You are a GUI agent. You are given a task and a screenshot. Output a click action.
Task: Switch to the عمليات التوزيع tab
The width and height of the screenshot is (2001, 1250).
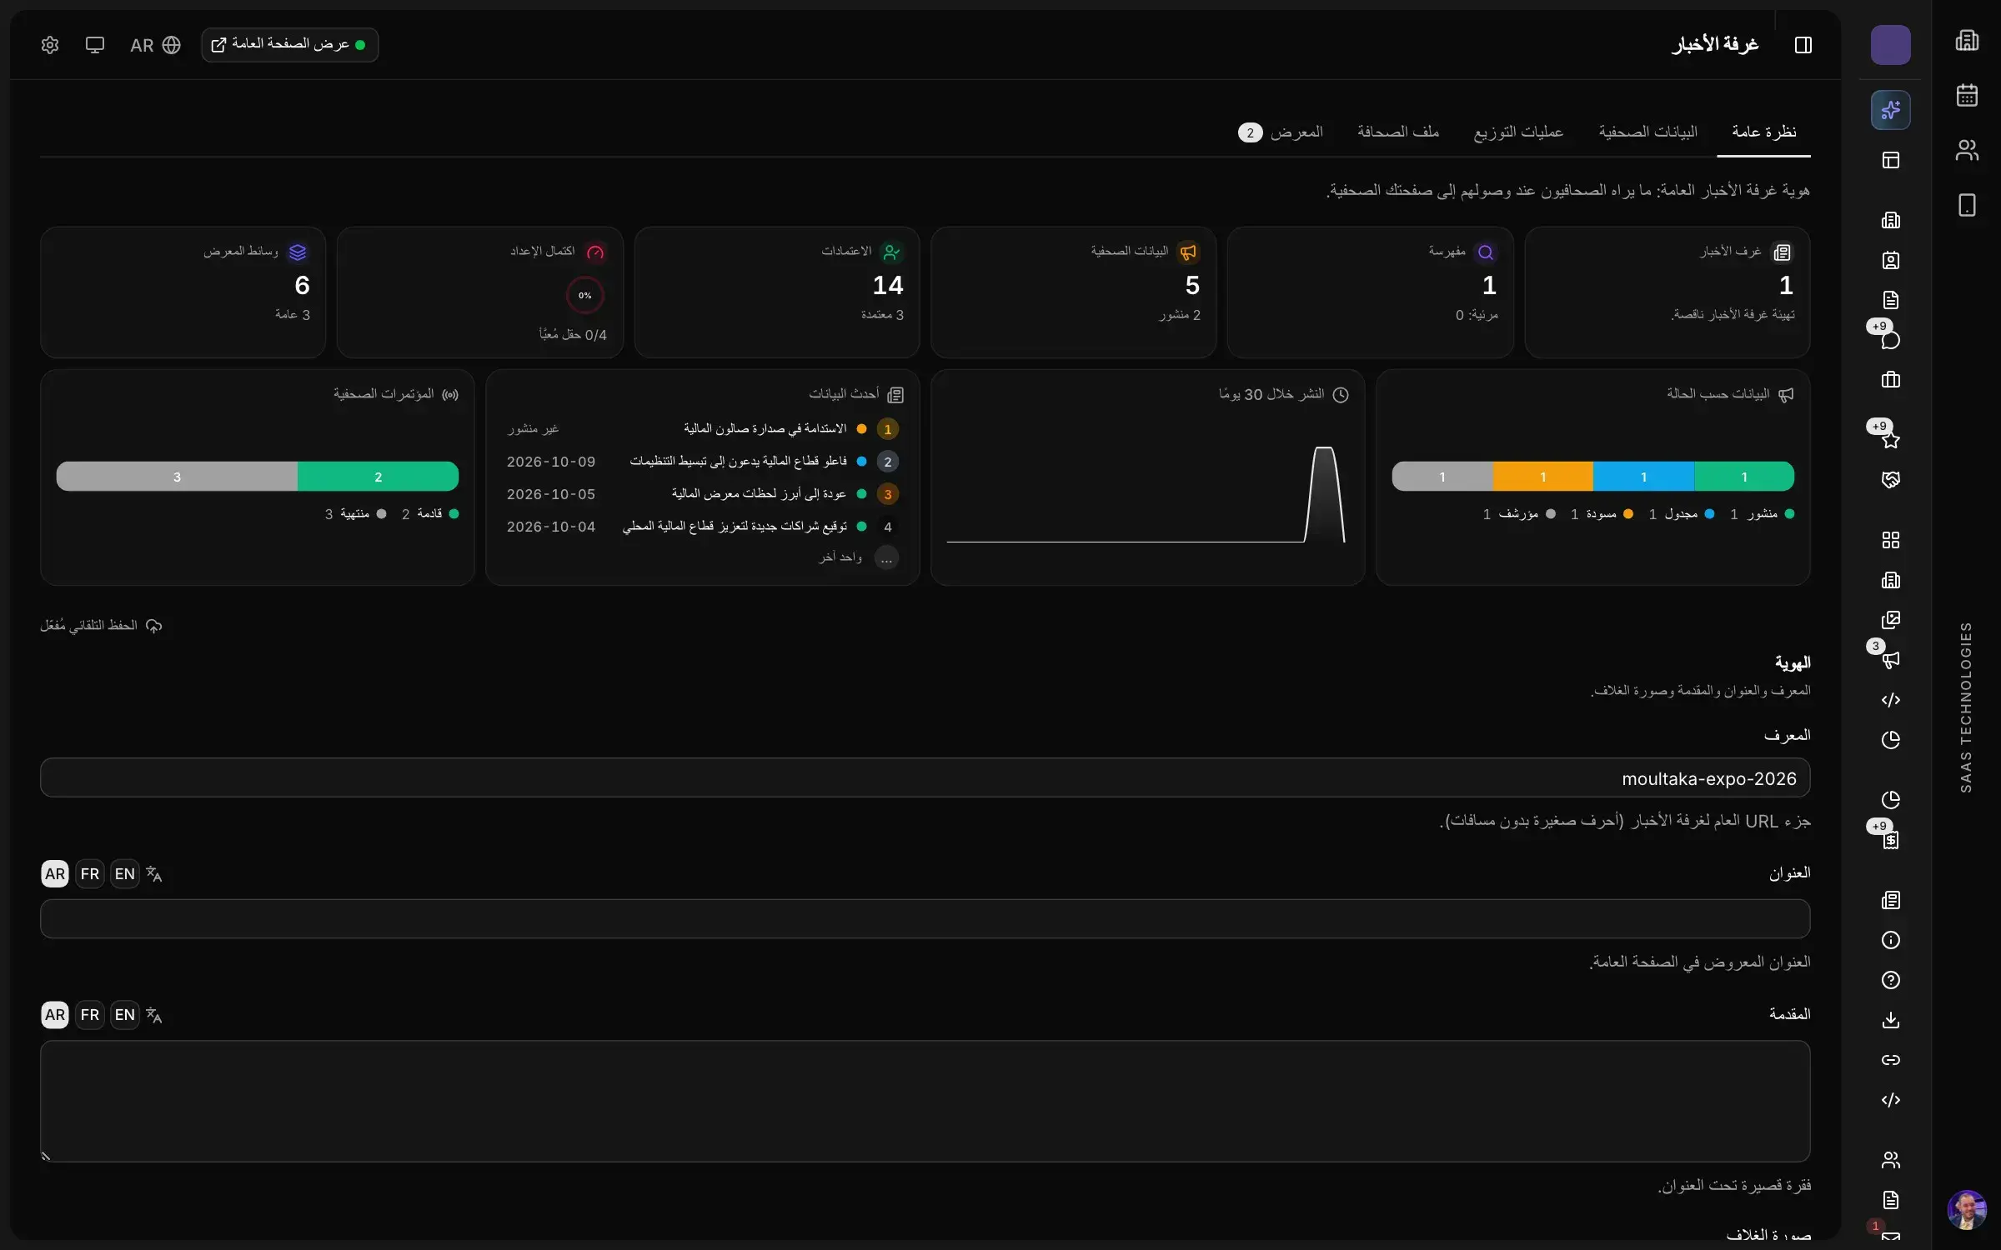point(1518,132)
